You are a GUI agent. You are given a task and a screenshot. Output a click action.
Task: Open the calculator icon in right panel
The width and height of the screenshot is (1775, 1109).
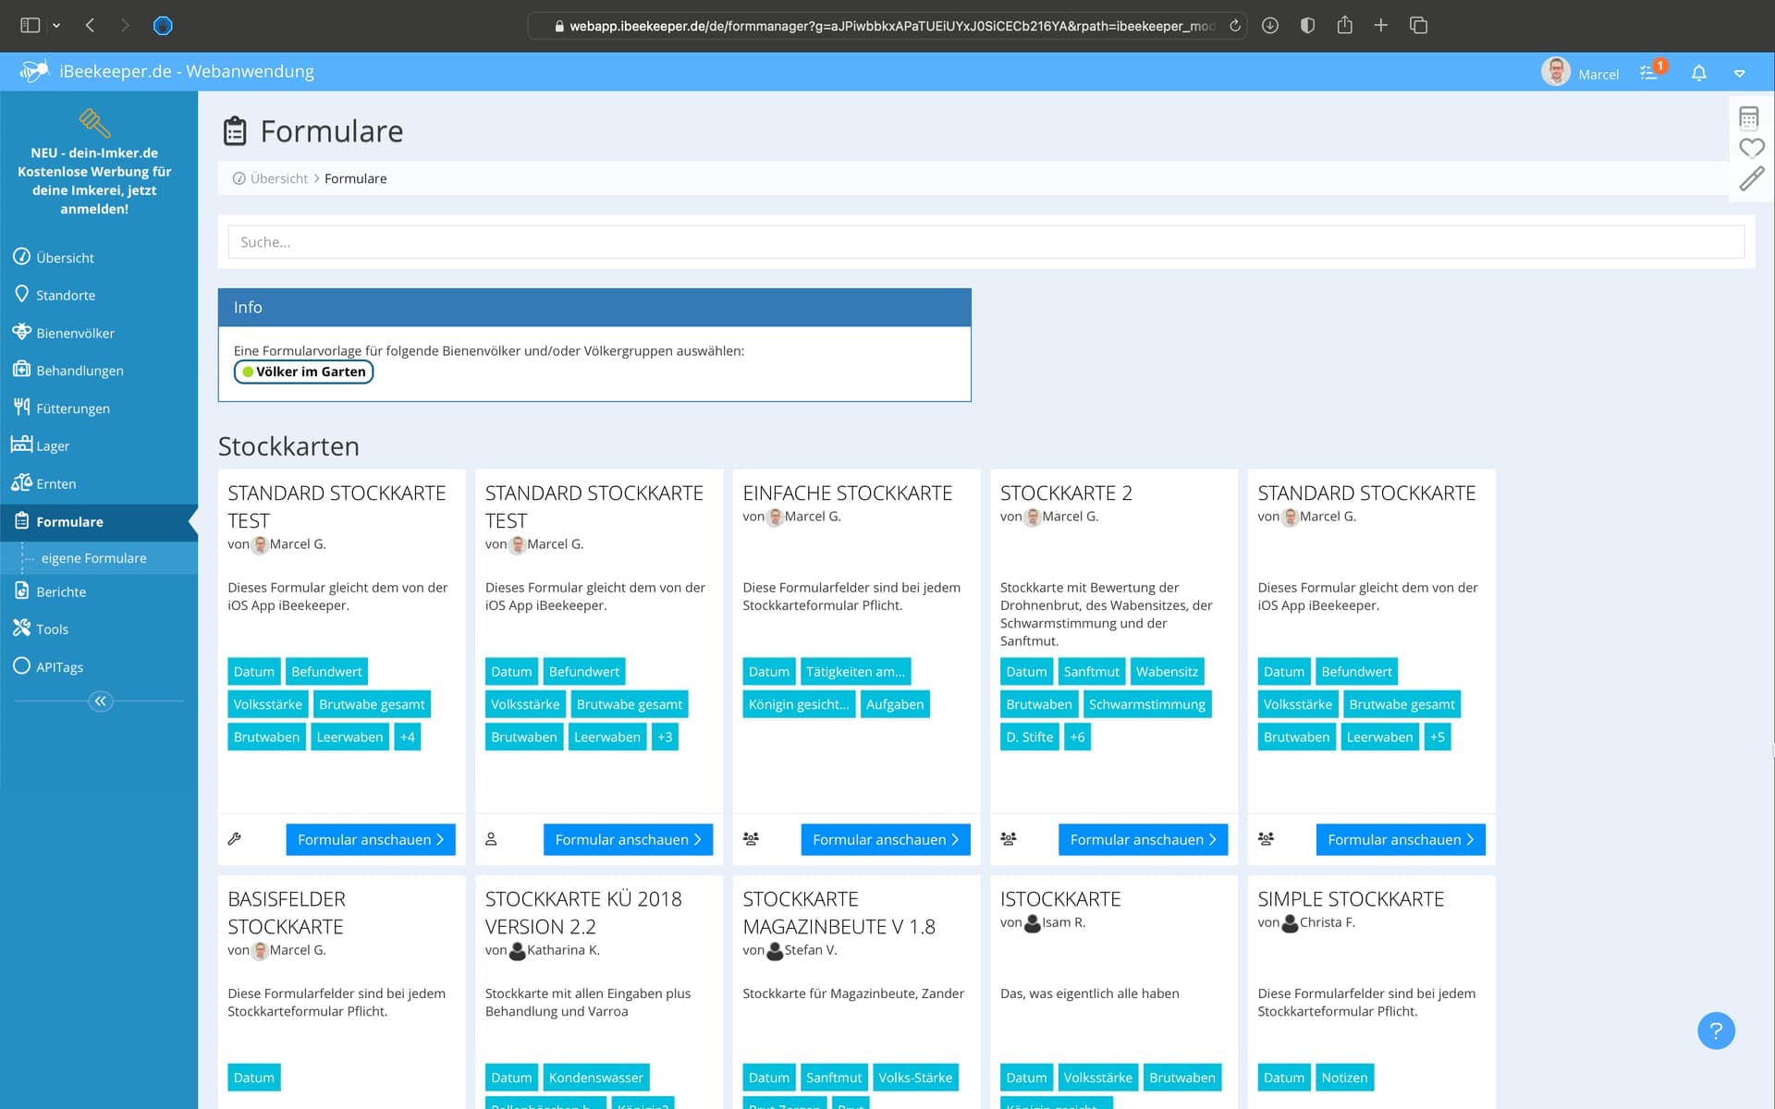(1748, 117)
